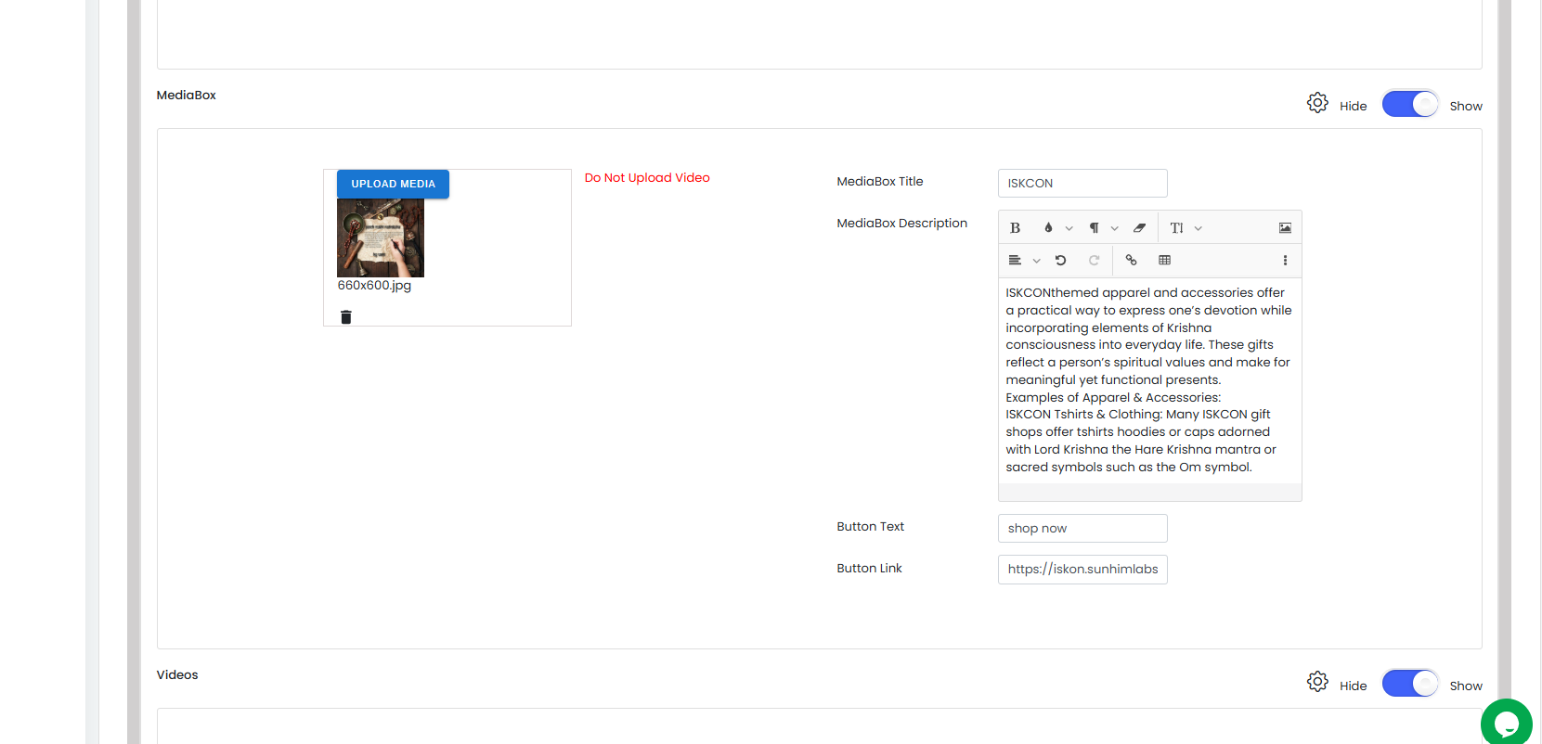Undo the last edit in the editor

coord(1060,261)
